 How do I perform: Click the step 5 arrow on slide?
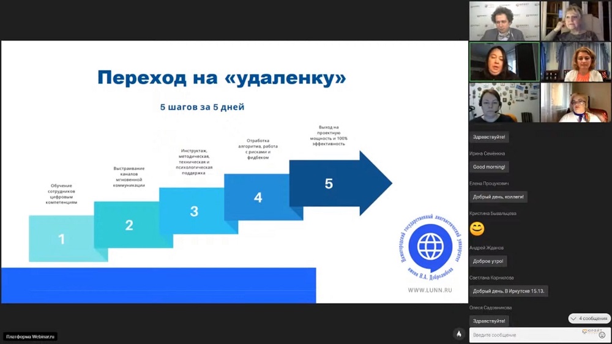[x=340, y=183]
